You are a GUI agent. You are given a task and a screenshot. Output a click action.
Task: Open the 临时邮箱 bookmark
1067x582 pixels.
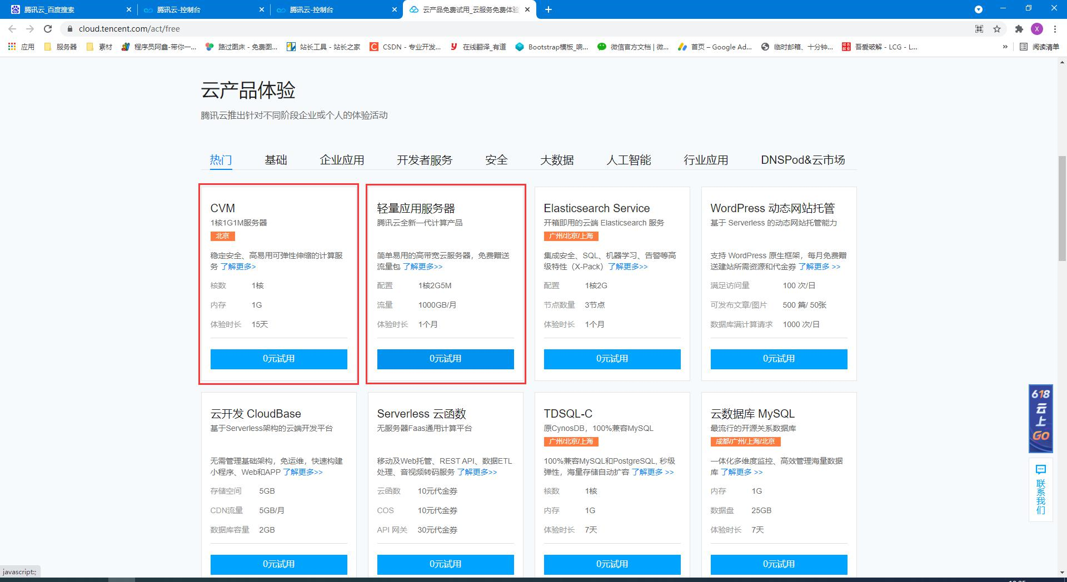click(x=797, y=47)
